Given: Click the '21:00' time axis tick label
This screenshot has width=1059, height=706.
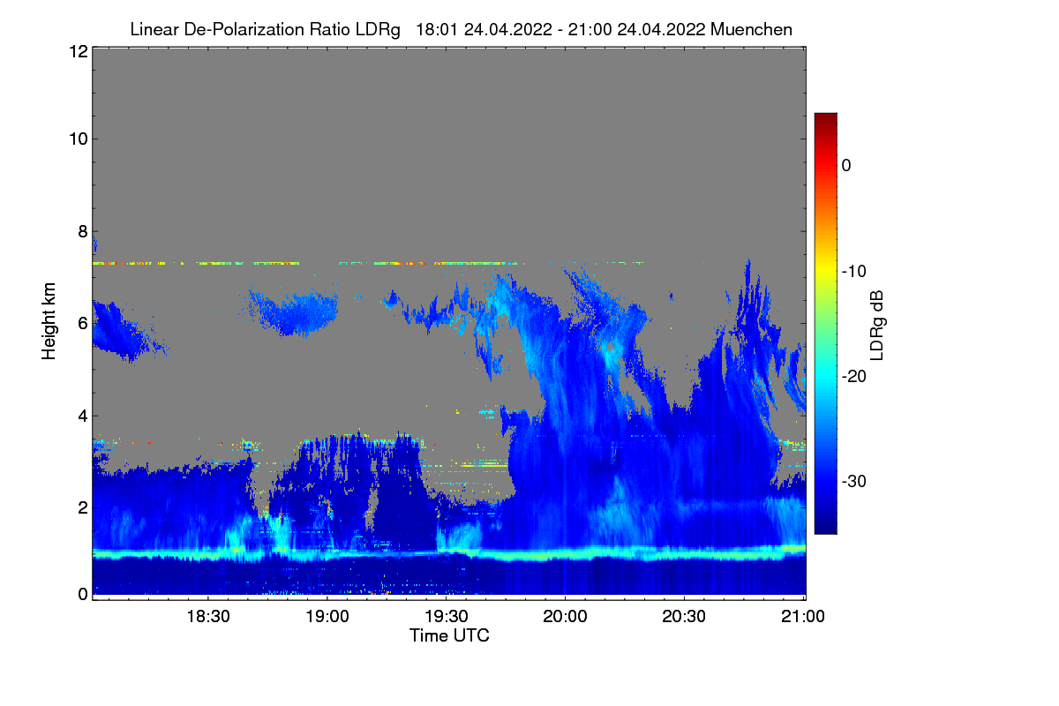Looking at the screenshot, I should click(x=804, y=616).
